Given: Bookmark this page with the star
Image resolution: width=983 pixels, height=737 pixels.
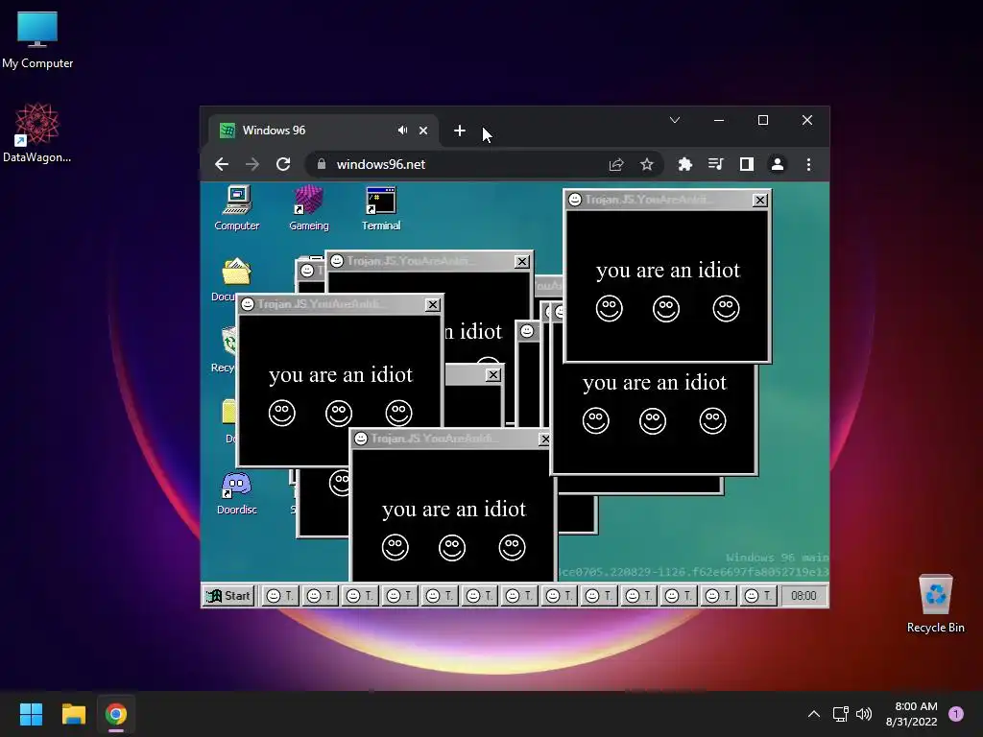Looking at the screenshot, I should click(647, 164).
